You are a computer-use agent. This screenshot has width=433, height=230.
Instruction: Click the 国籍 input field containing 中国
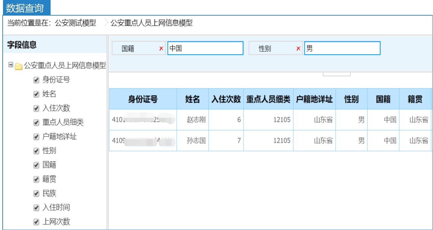point(205,48)
